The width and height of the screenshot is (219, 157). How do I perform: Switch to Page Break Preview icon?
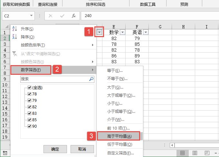[x=207, y=153]
